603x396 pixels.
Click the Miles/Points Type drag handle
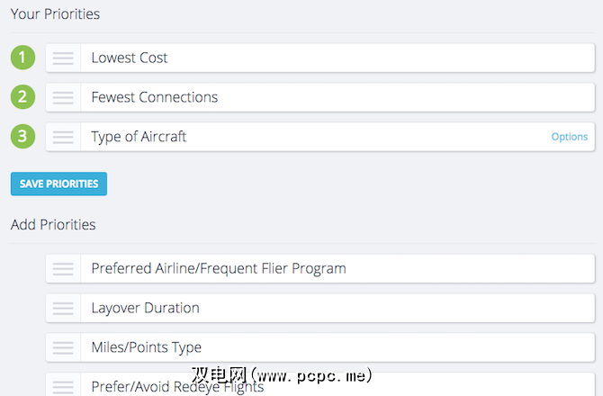[x=63, y=347]
